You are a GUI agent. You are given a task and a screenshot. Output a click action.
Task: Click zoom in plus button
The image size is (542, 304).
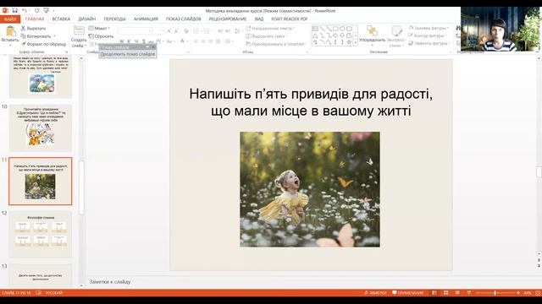[518, 293]
